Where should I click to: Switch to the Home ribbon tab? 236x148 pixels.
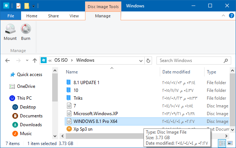coord(31,16)
